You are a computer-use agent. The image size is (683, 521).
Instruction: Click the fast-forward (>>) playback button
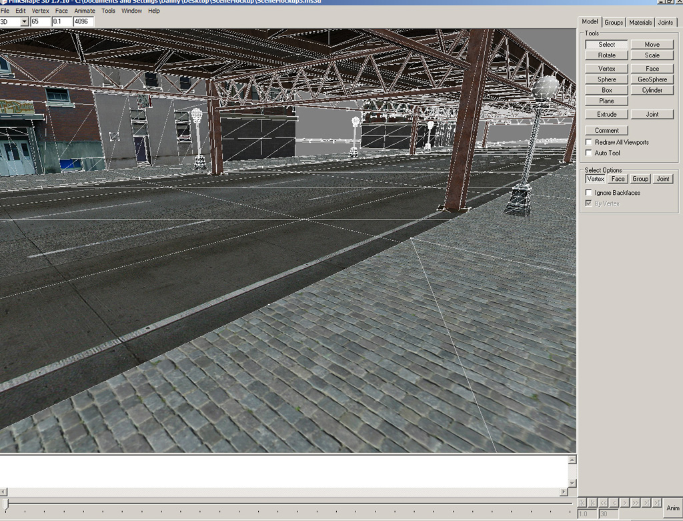tap(636, 503)
